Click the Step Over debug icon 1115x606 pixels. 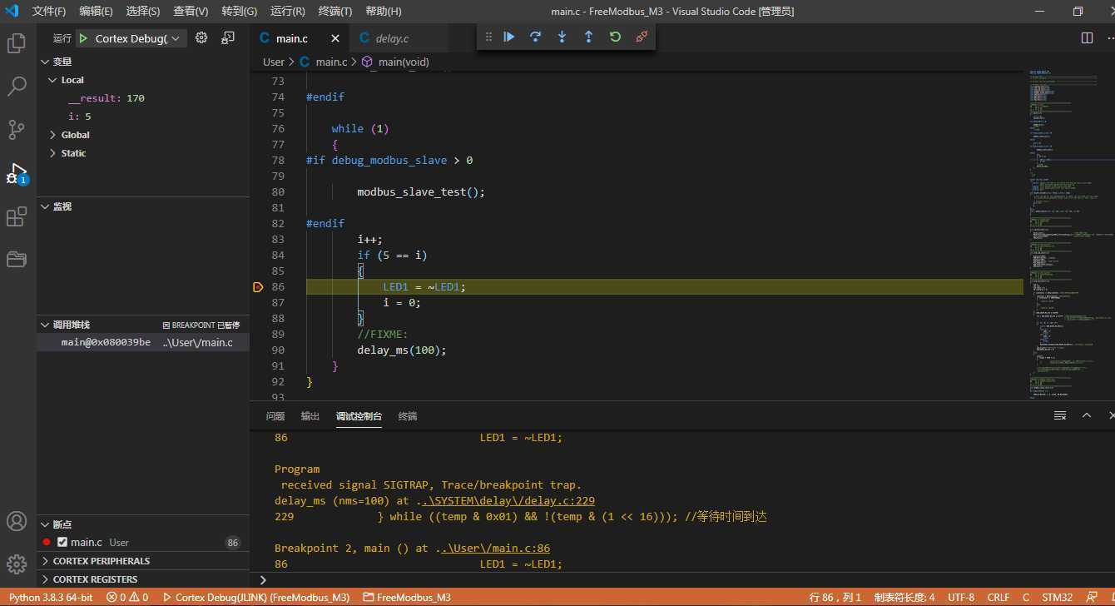pos(536,37)
